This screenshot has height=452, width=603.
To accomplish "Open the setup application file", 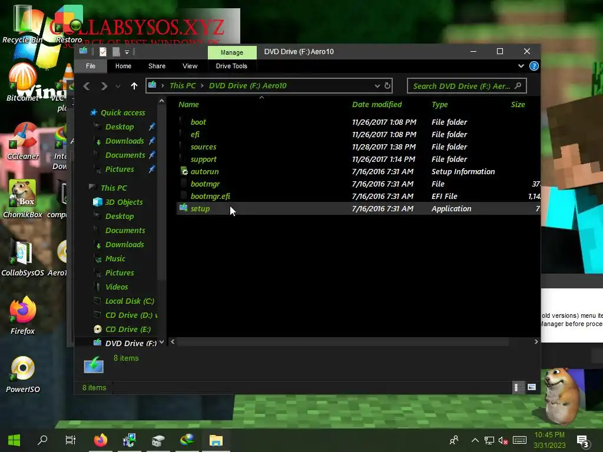I will click(358, 209).
